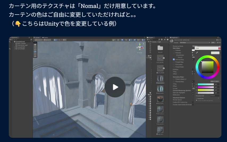Image resolution: width=227 pixels, height=142 pixels.
Task: Select the Move tool in Scene view
Action: click(35, 47)
